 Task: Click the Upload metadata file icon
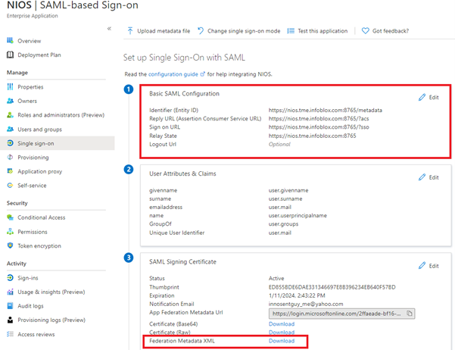pyautogui.click(x=130, y=31)
